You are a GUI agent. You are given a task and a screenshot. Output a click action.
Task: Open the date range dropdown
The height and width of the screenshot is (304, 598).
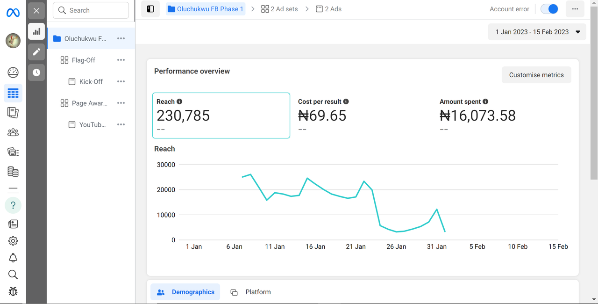537,32
